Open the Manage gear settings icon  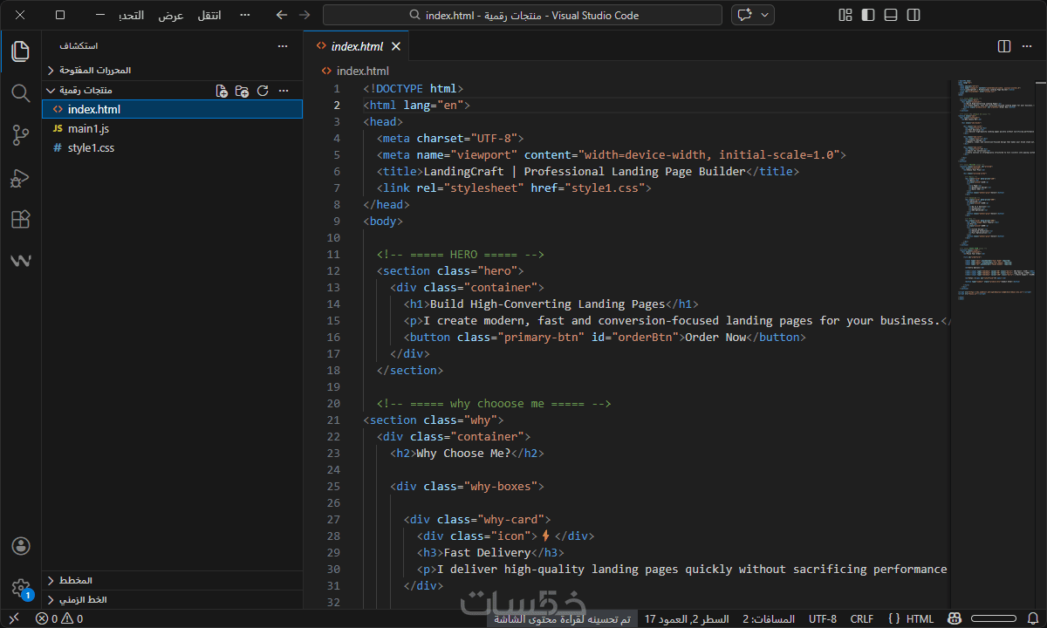click(x=21, y=588)
